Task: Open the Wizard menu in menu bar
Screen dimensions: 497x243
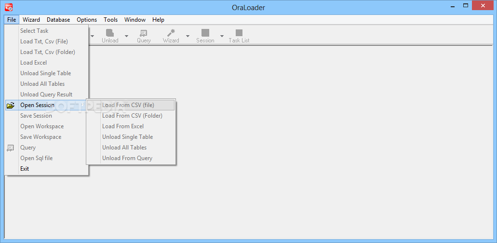Action: pyautogui.click(x=31, y=20)
